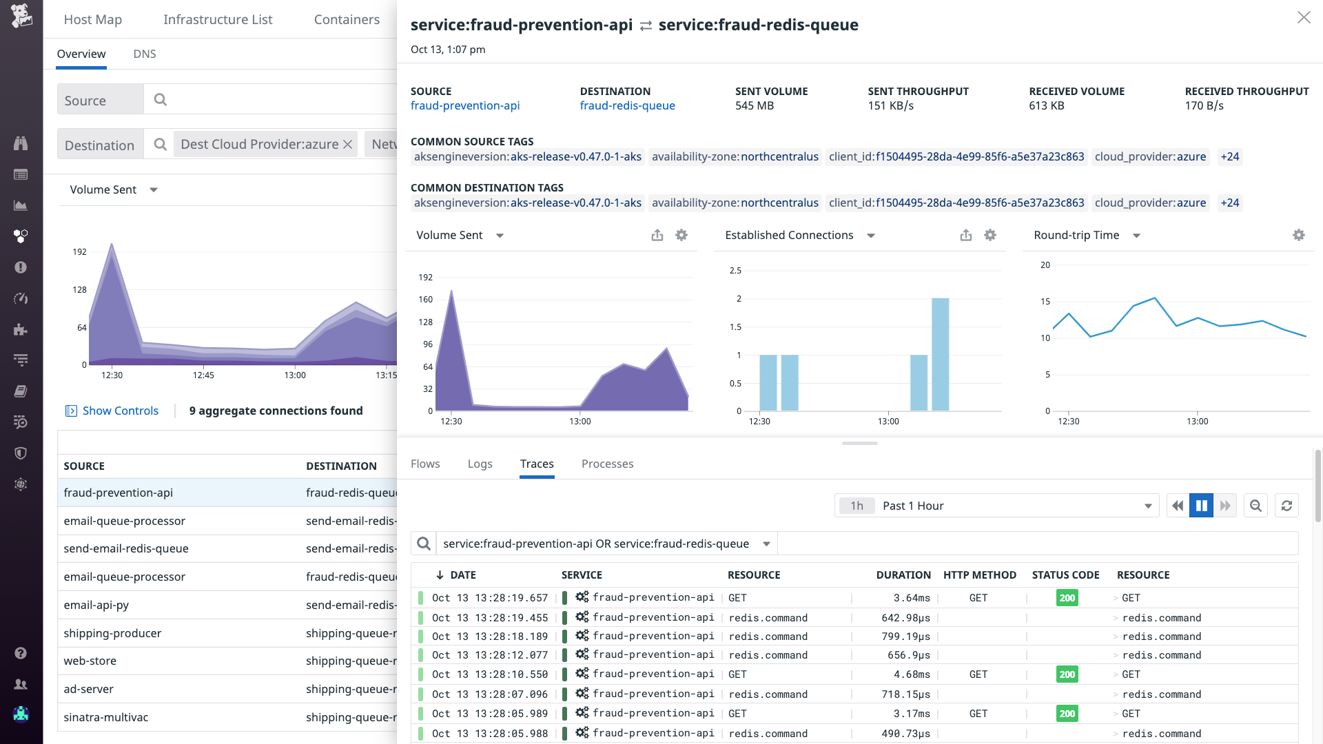Pause the live trace stream
This screenshot has width=1323, height=744.
pos(1202,505)
